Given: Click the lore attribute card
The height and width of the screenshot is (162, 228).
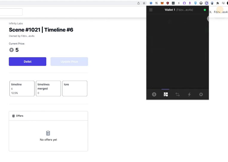Looking at the screenshot, I should coord(75,88).
